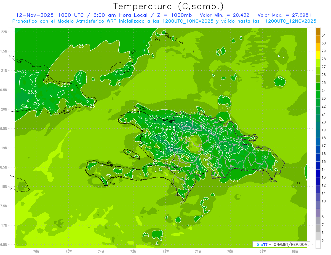Click the legend label '26'
331x255 pixels.
point(324,75)
